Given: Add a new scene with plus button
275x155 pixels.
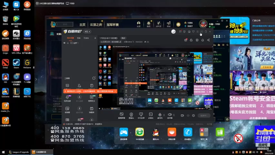Looking at the screenshot, I should click(95, 38).
